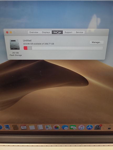Viewport: 113px width, 150px height.
Task: Click the red segment of storage bar
Action: 26,48
